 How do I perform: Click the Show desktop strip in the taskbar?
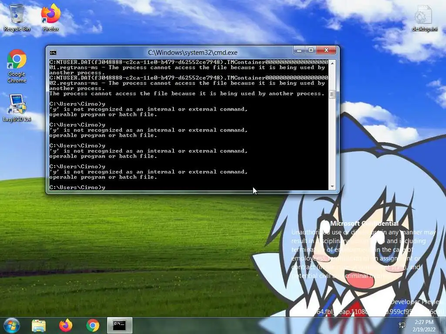(x=443, y=325)
